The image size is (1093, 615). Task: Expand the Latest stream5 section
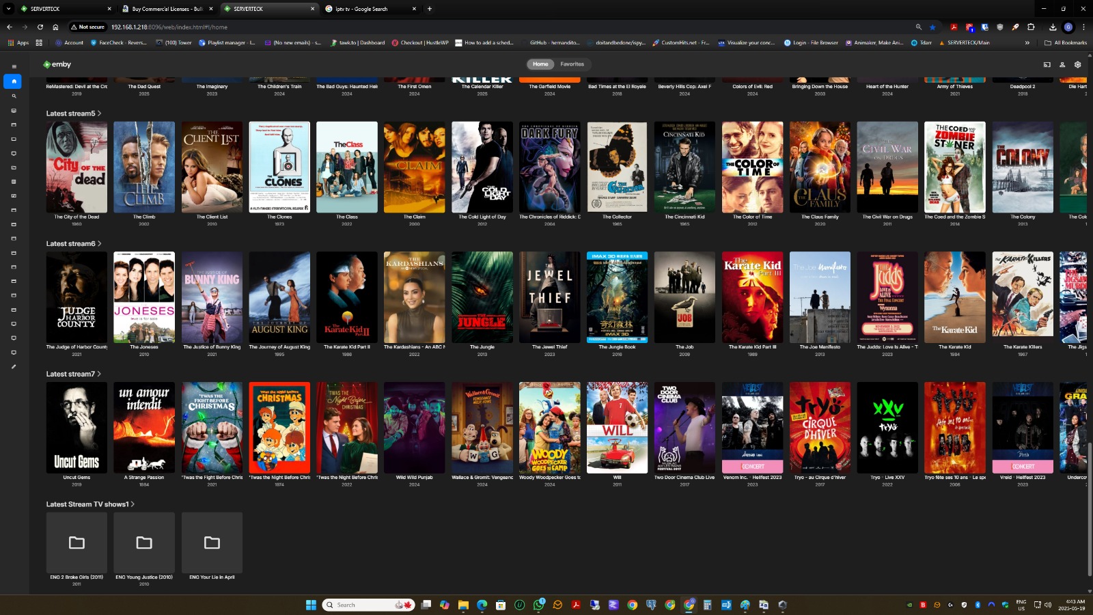74,113
